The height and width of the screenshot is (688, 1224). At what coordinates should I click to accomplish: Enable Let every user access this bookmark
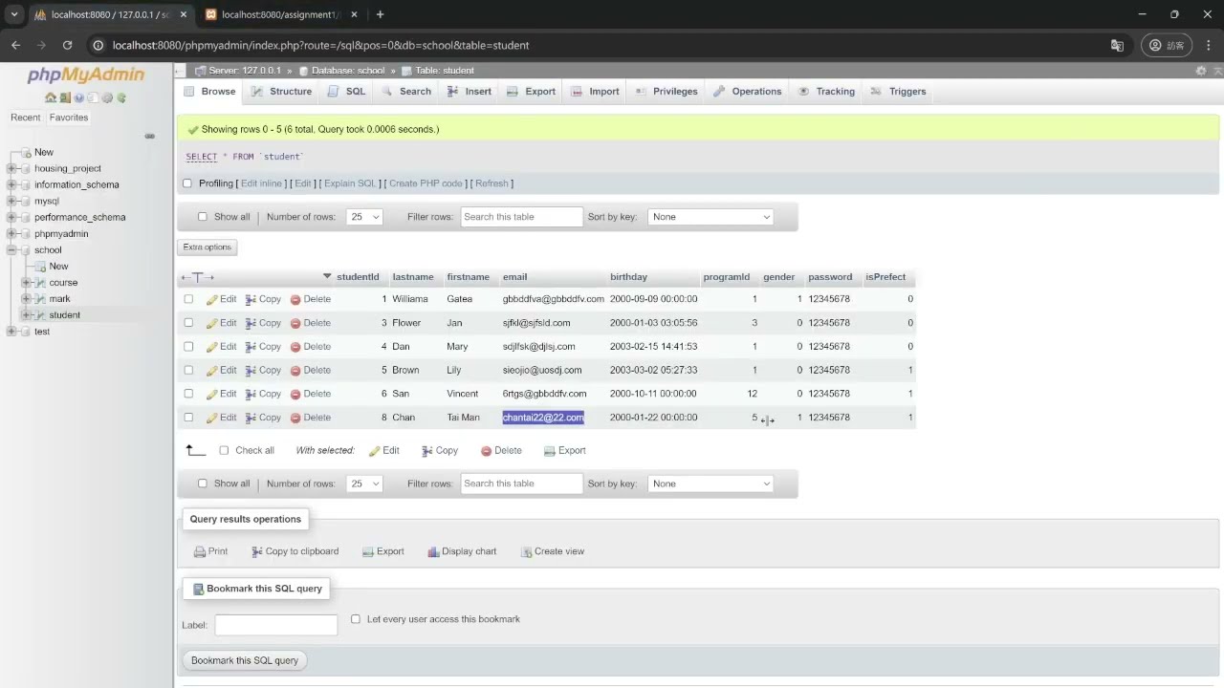[356, 619]
